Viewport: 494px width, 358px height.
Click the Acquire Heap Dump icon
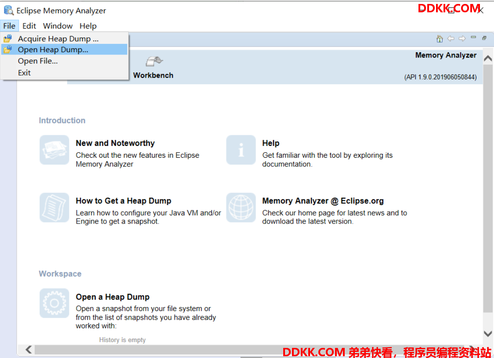pos(7,39)
